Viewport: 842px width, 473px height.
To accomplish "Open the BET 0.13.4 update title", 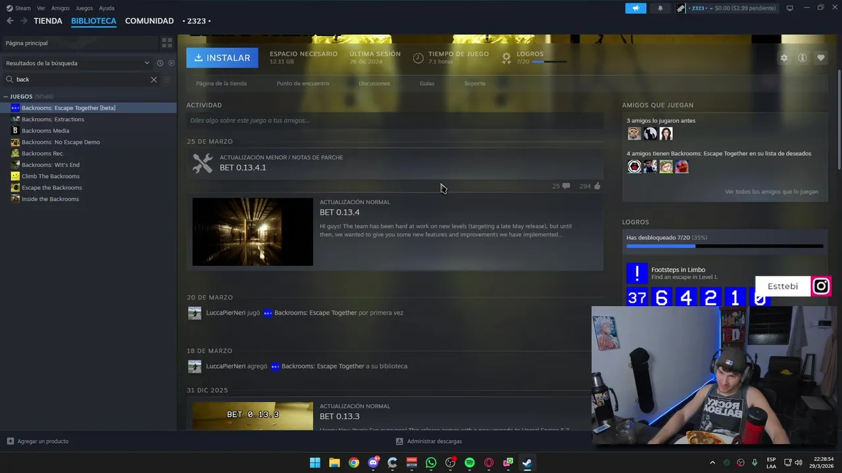I will pos(339,212).
